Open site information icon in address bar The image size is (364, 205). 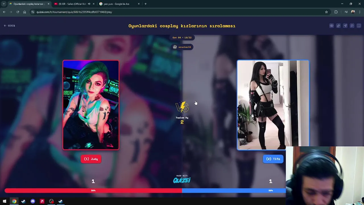[33, 12]
